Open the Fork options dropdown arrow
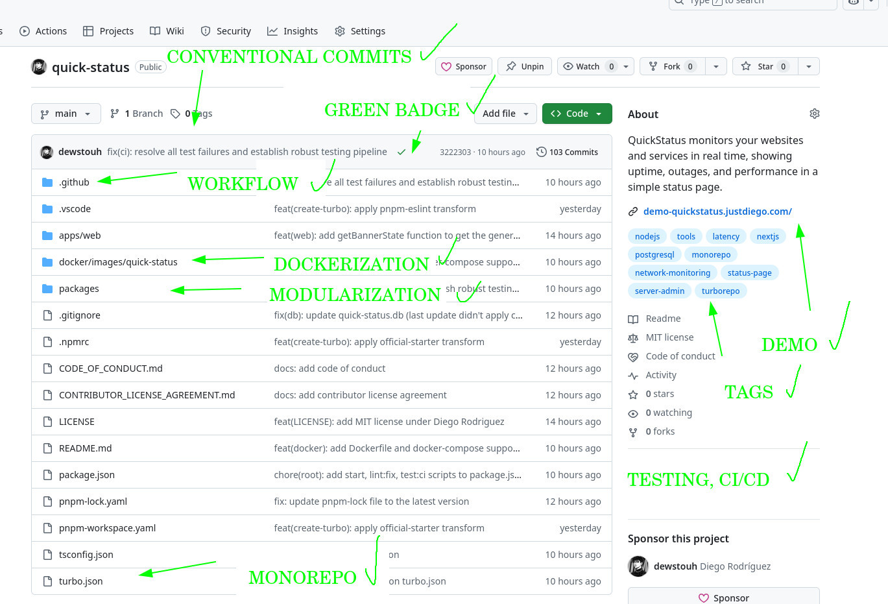 pos(715,66)
